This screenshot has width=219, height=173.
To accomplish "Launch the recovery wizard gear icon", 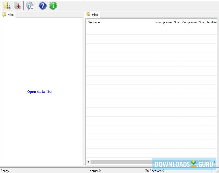I will tap(30, 5).
